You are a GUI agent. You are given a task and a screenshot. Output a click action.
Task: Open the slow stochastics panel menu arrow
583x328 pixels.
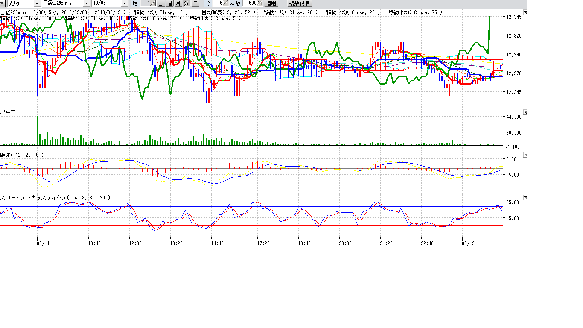(525, 198)
